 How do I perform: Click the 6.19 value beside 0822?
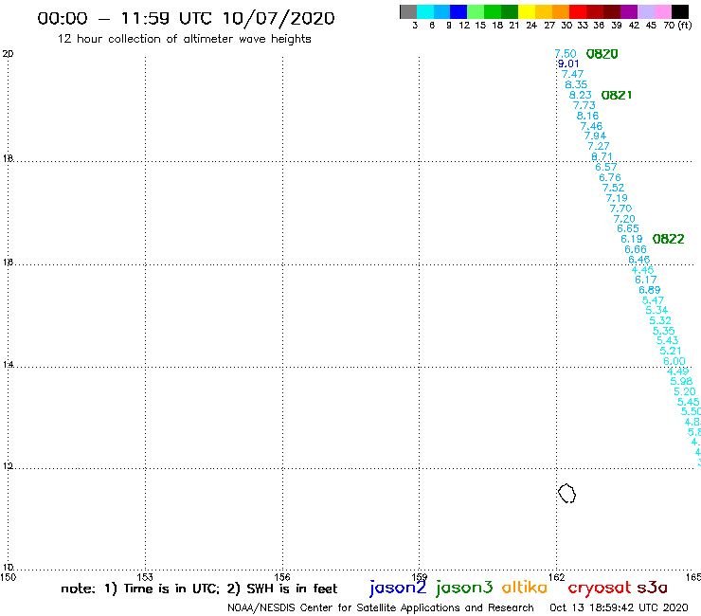(632, 239)
